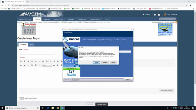
Task: Open the Donations page
Action: coord(47,19)
